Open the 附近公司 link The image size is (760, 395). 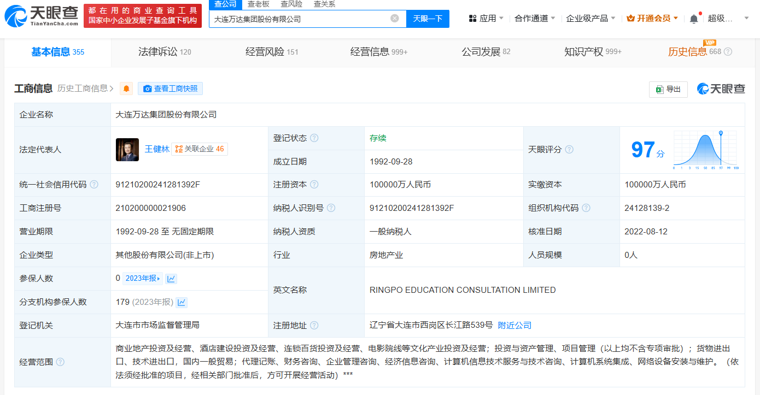point(515,326)
